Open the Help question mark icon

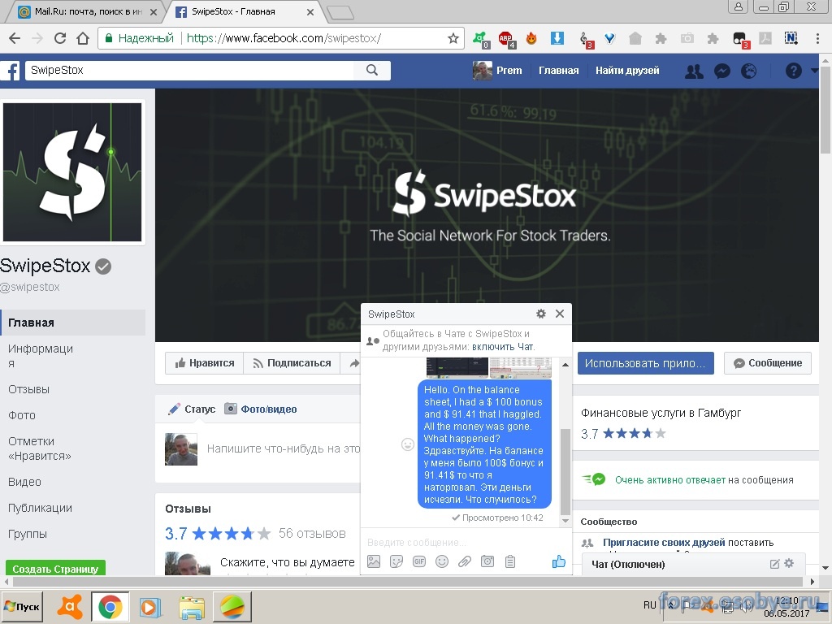pos(793,71)
